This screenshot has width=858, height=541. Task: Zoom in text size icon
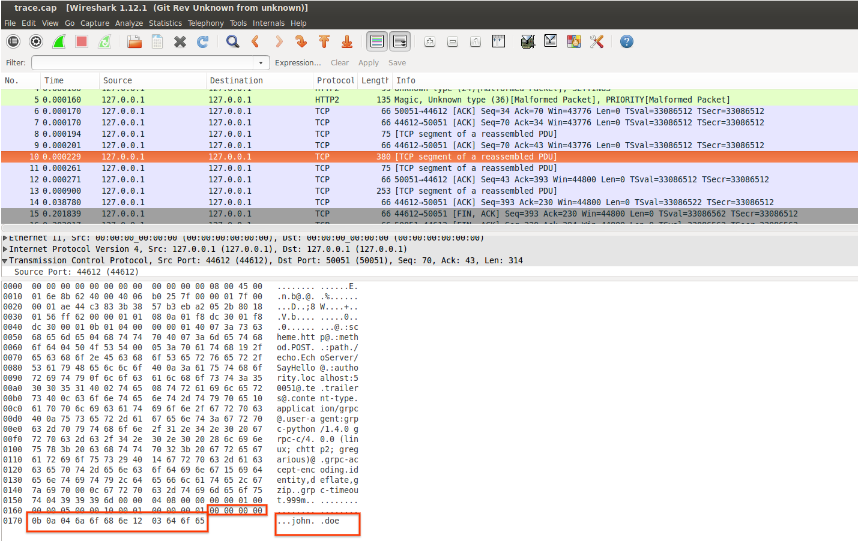pos(430,41)
